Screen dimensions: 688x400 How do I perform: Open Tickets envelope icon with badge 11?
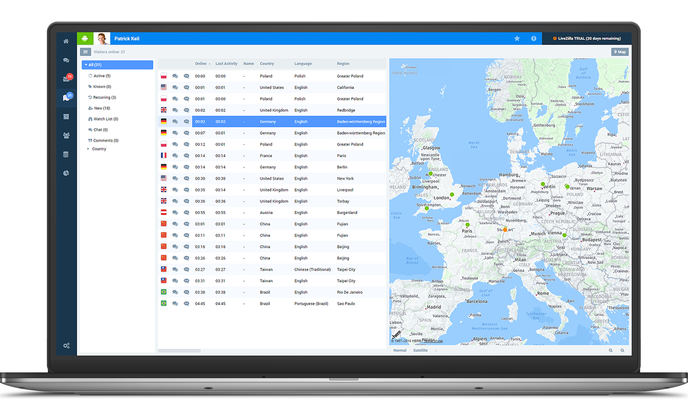[67, 79]
